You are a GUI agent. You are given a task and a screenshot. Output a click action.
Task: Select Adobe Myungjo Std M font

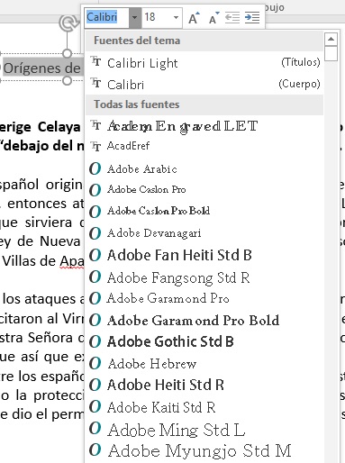coord(204,450)
